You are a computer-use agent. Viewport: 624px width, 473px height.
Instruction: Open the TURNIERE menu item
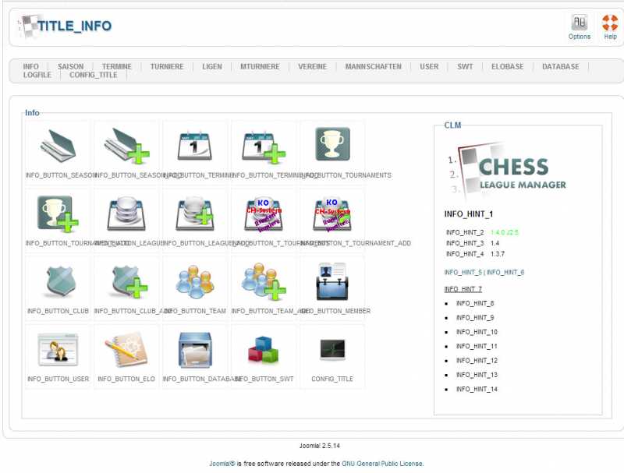(167, 67)
